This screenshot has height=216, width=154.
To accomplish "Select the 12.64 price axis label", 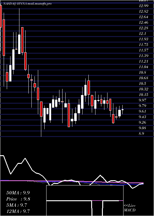I will [x=144, y=17].
